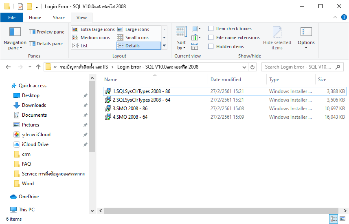Unpin Downloads from Quick access
The width and height of the screenshot is (349, 224).
(x=85, y=105)
